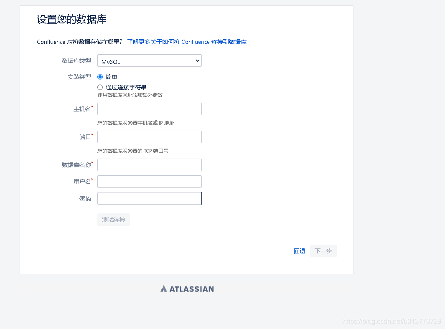The height and width of the screenshot is (329, 445).
Task: Click the 数据库类型 label
Action: click(x=76, y=61)
